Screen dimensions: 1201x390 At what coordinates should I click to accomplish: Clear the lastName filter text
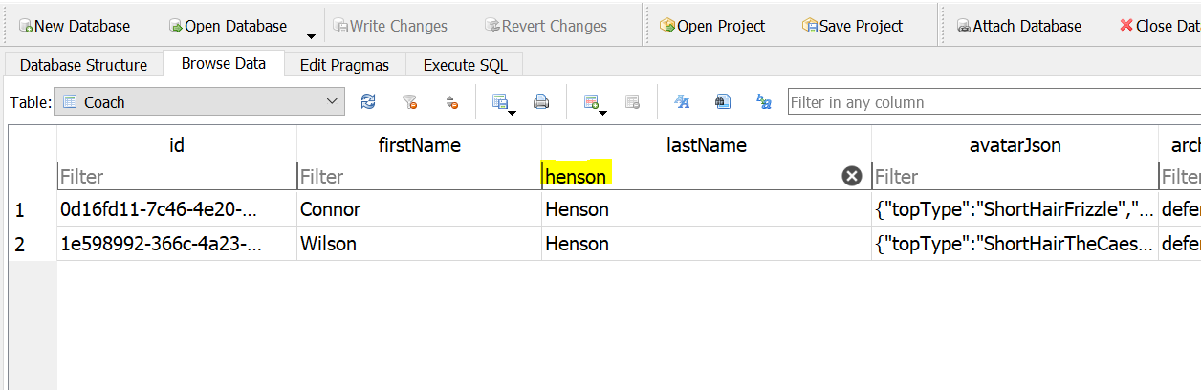point(851,176)
